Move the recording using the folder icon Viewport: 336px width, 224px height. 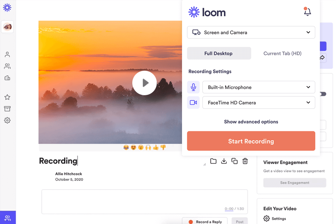pyautogui.click(x=213, y=161)
